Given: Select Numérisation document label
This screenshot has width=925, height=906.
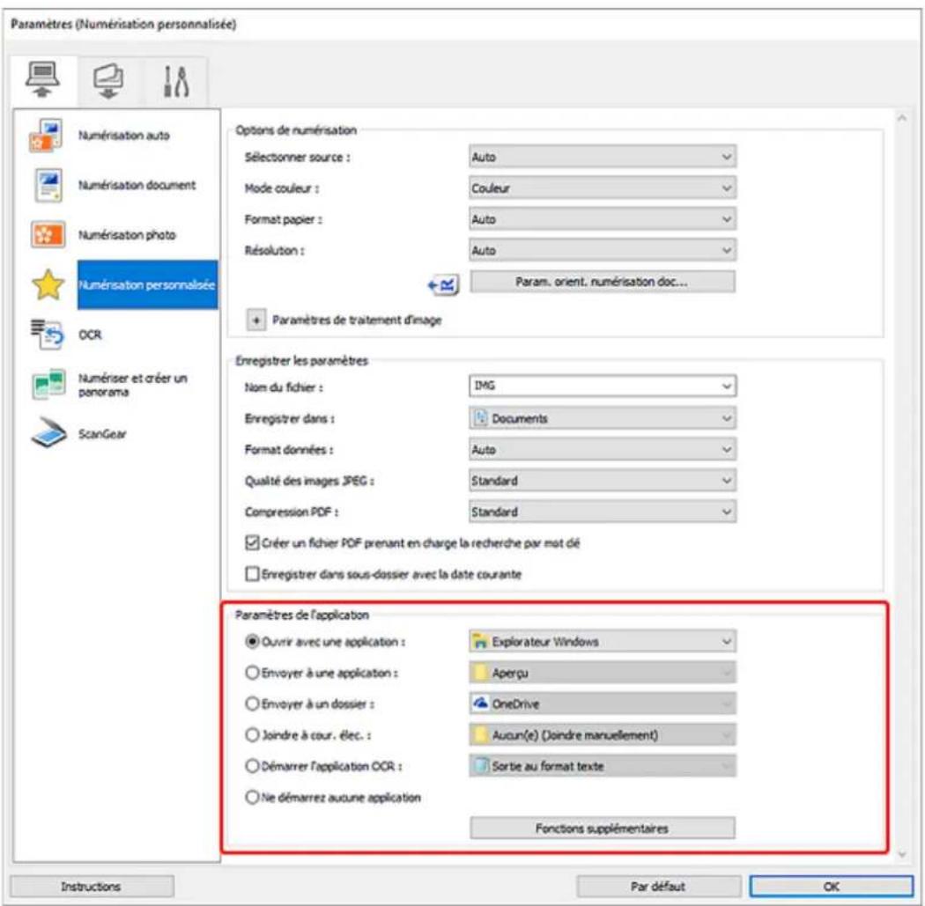Looking at the screenshot, I should coord(137,185).
